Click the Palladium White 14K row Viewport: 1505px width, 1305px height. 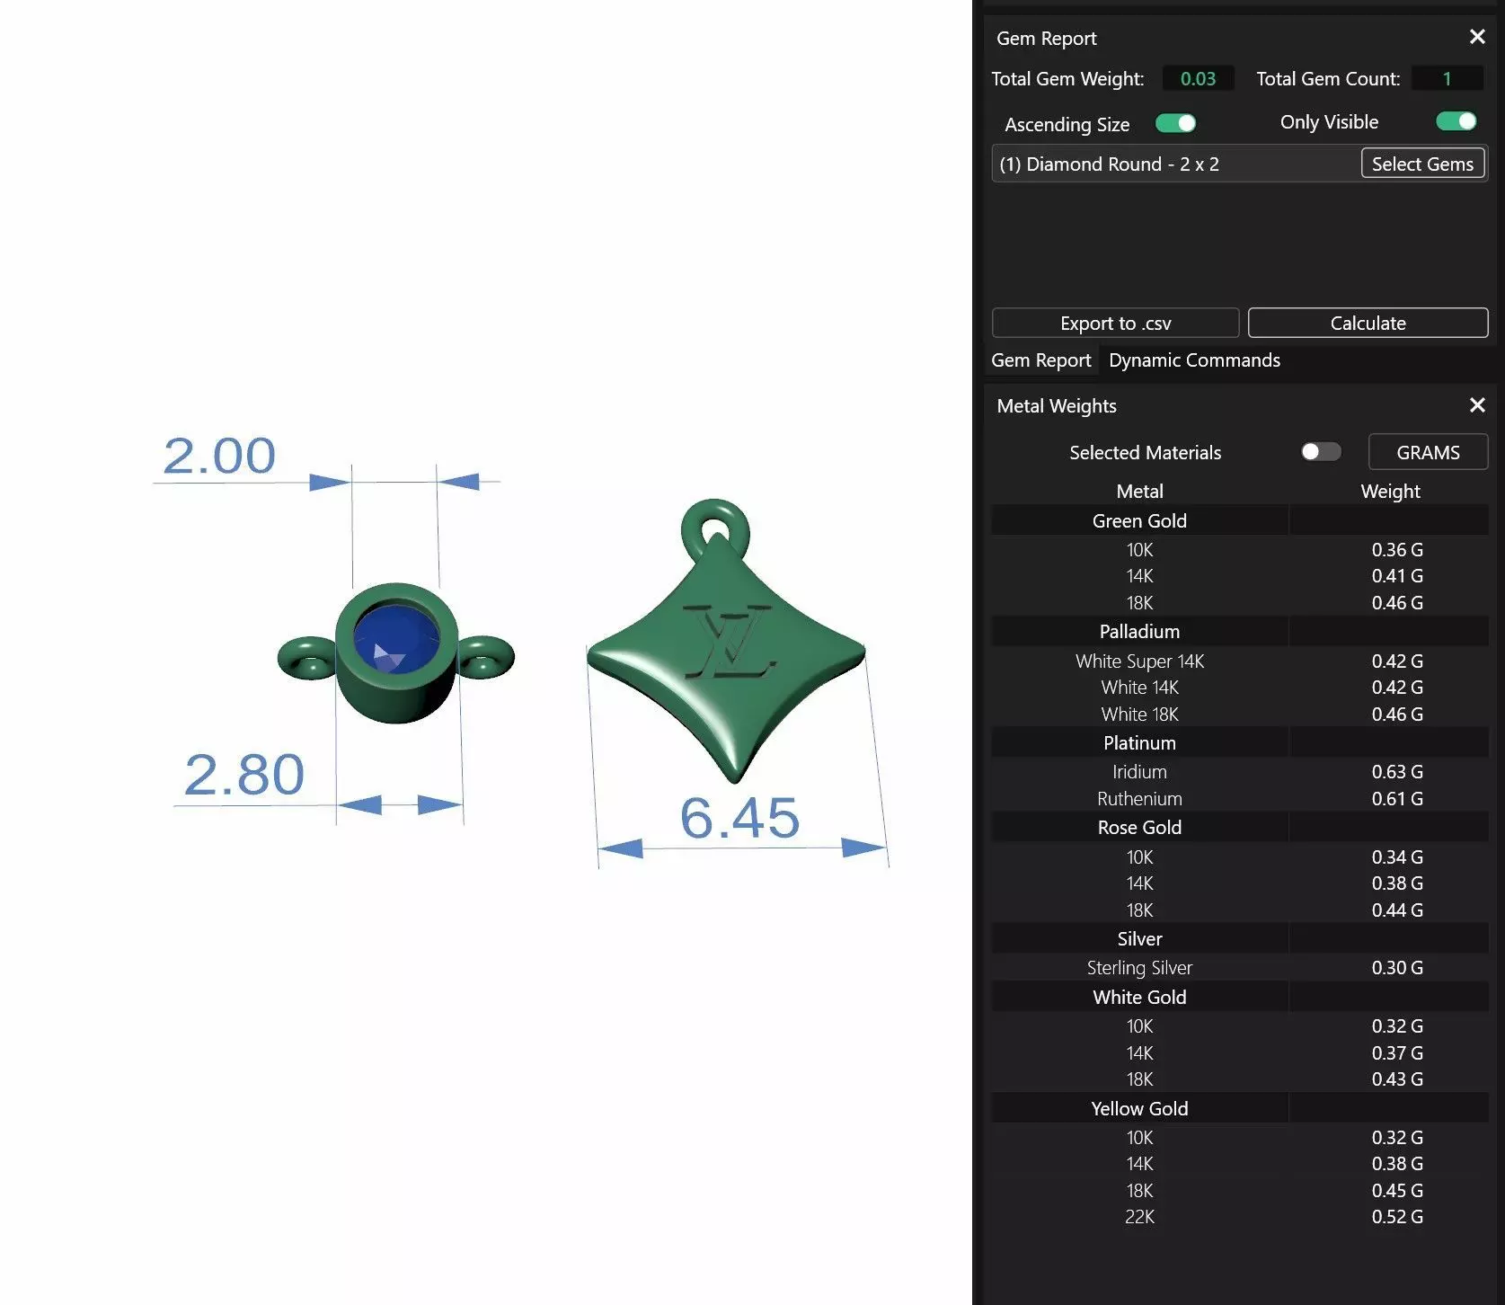point(1240,687)
